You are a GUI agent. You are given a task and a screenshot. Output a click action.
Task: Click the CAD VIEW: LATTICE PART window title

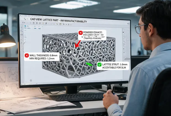point(59,20)
